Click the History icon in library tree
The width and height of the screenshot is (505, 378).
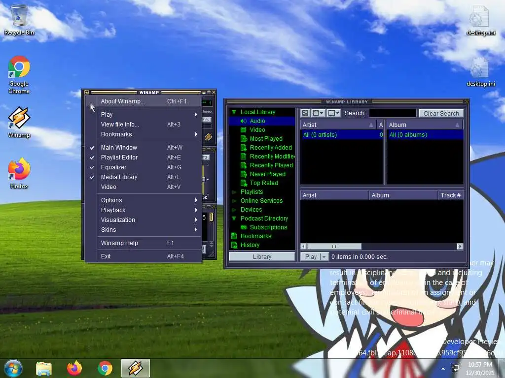tap(234, 245)
